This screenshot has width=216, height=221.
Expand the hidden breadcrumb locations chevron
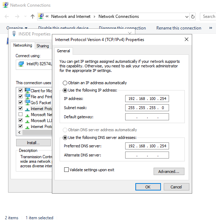tap(47, 16)
